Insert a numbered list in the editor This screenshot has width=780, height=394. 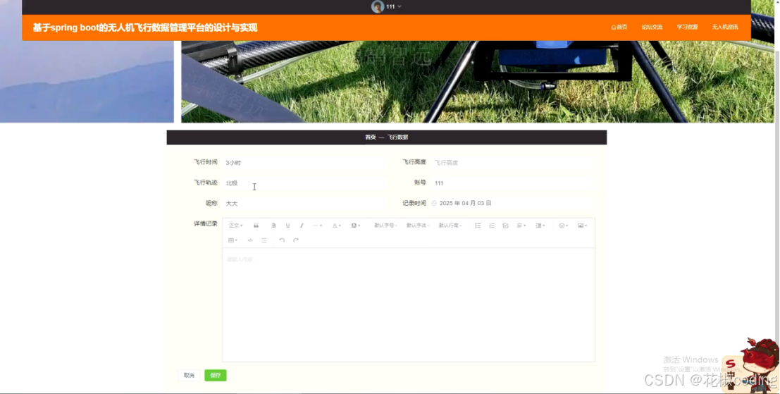tap(492, 226)
